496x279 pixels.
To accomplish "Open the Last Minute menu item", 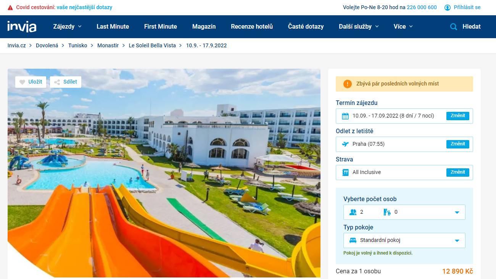I will (x=113, y=26).
